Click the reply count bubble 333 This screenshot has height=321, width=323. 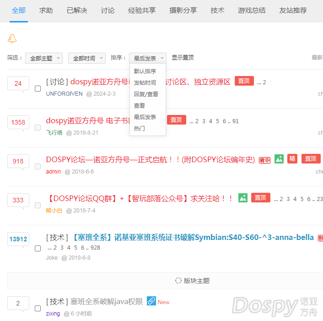click(18, 200)
